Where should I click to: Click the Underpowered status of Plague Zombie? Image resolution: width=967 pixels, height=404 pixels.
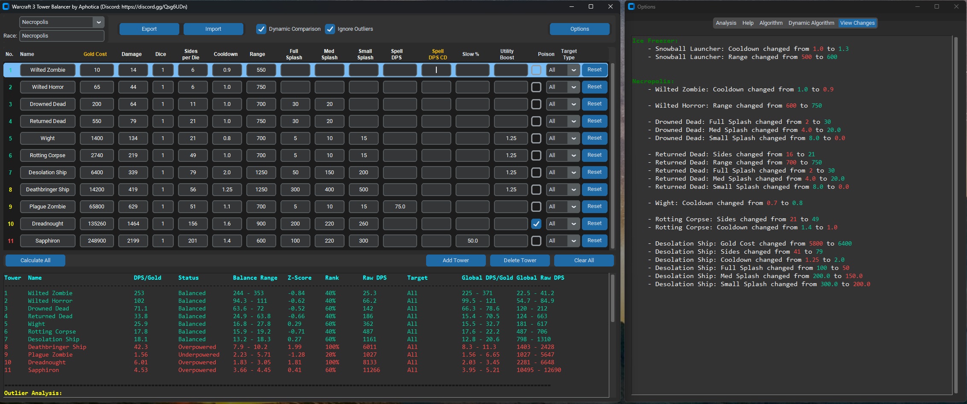199,355
